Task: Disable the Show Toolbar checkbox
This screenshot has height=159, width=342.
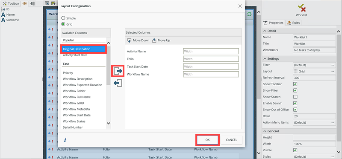Action: (295, 84)
